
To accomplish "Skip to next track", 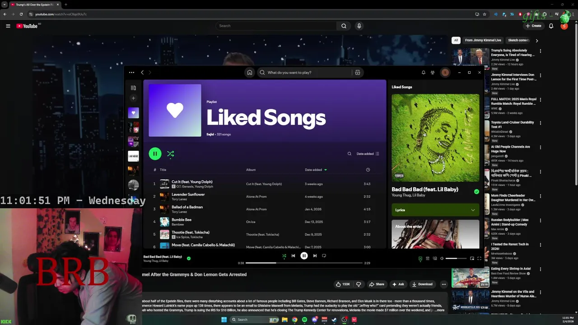I will pos(315,256).
